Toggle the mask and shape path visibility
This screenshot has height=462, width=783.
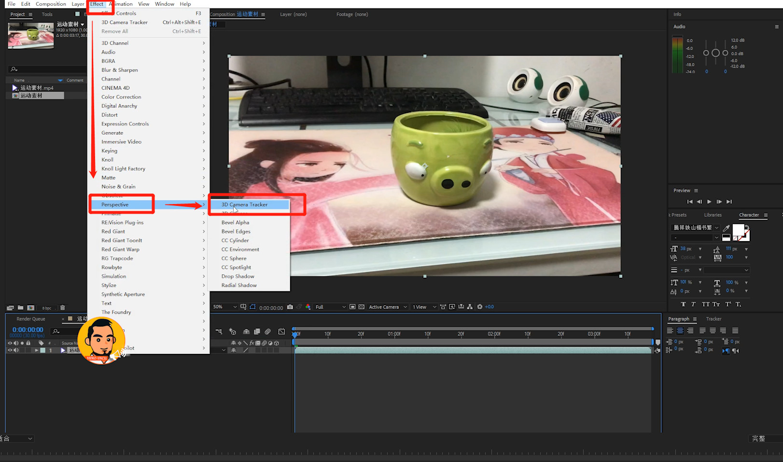[252, 307]
